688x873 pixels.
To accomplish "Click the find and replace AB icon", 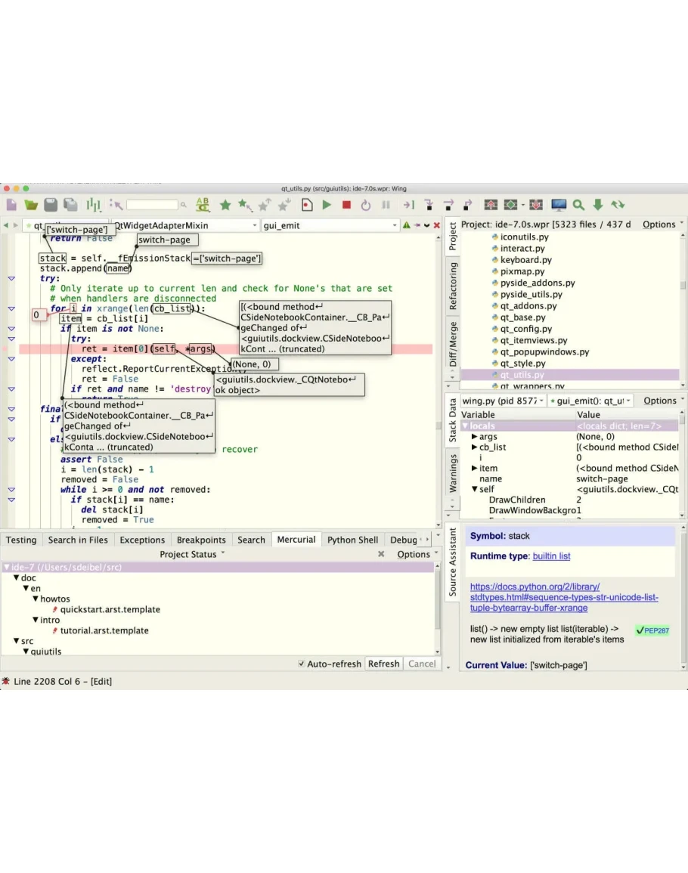I will pos(203,205).
